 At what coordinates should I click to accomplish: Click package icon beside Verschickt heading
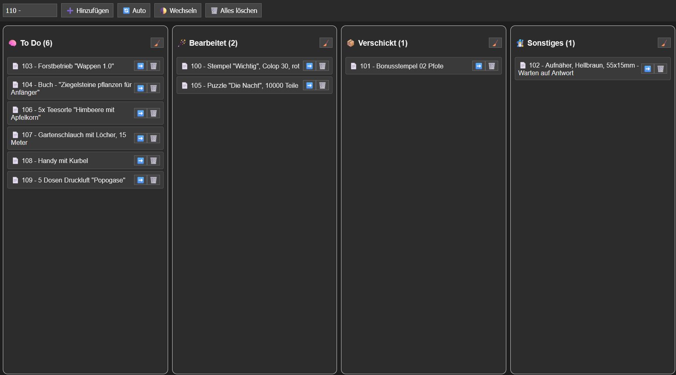[351, 43]
